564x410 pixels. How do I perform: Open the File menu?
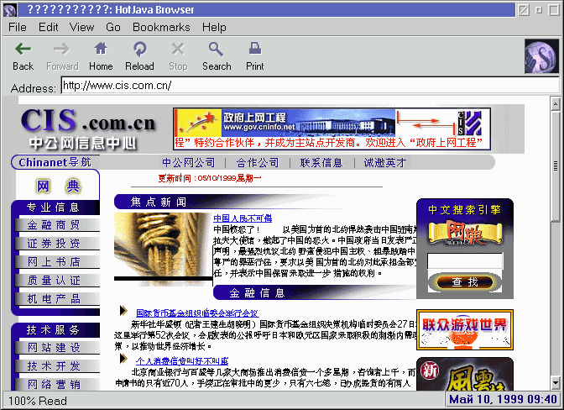click(18, 28)
